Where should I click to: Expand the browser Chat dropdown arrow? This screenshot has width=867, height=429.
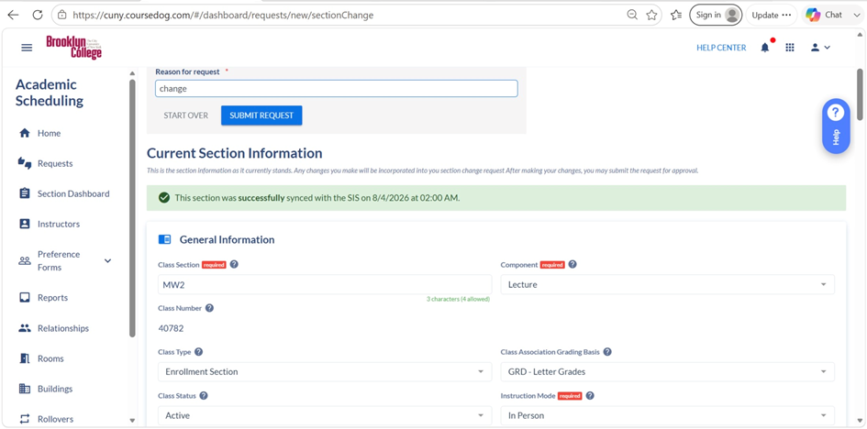coord(857,15)
